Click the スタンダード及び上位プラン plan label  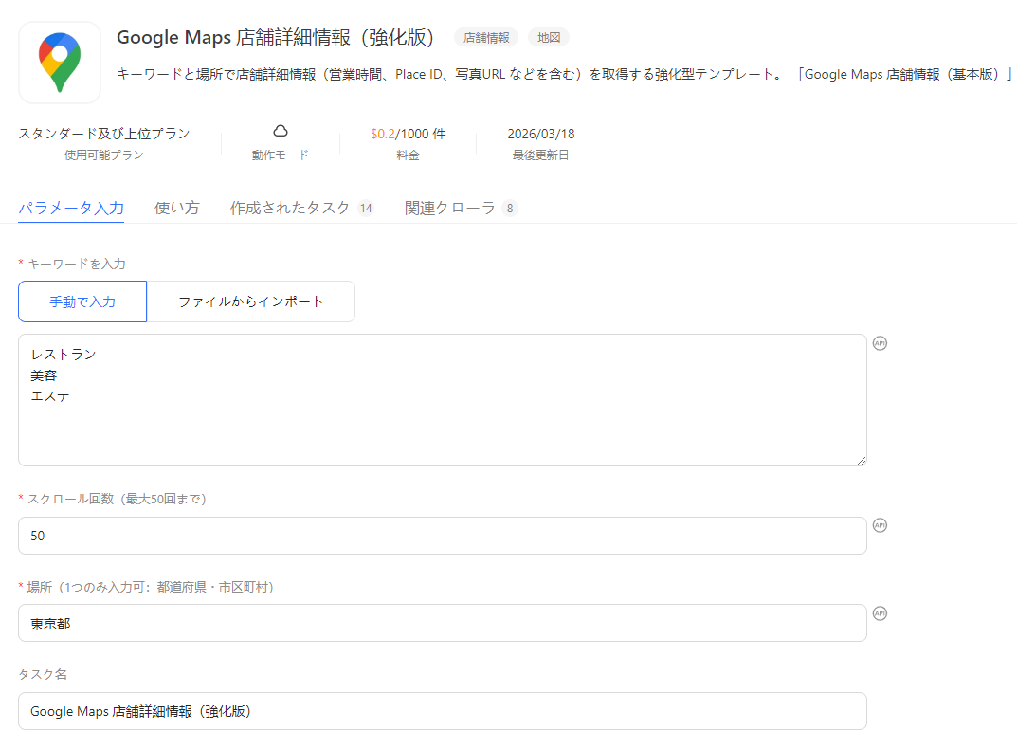tap(104, 134)
